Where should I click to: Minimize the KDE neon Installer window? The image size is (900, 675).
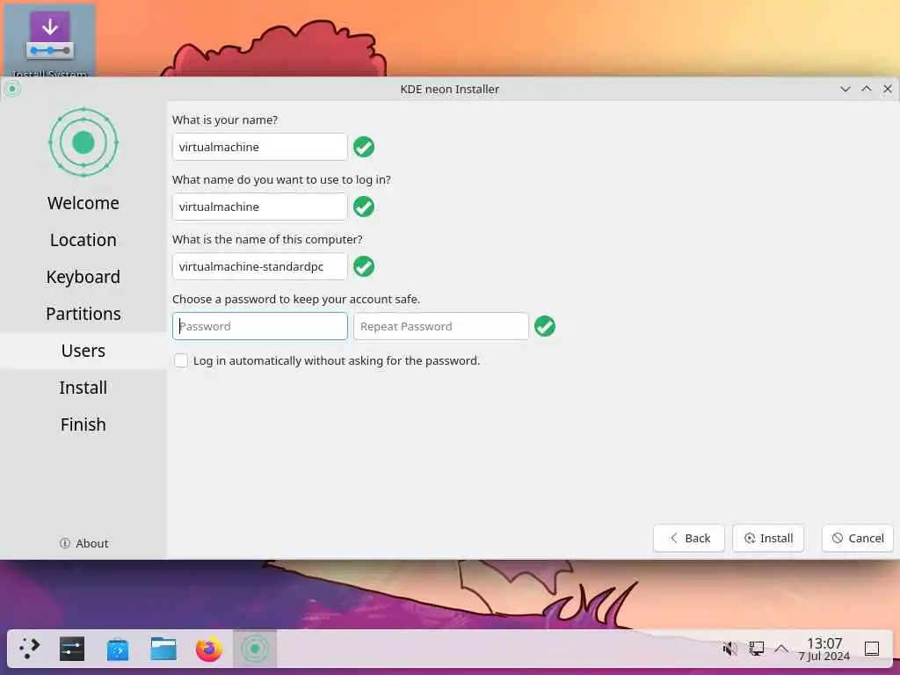pos(845,89)
